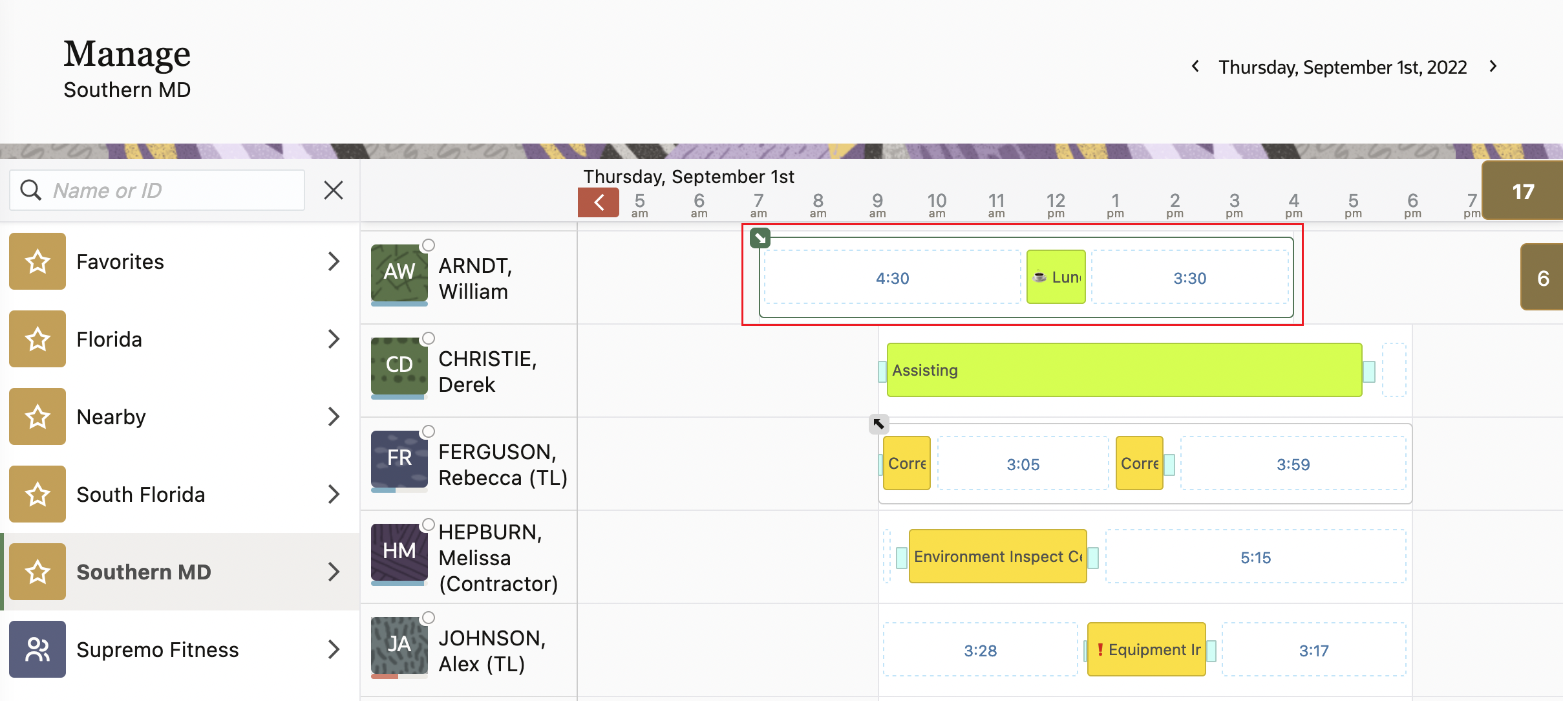This screenshot has width=1563, height=701.
Task: Select radio circle beside Melissa Hepburn
Action: coord(428,524)
